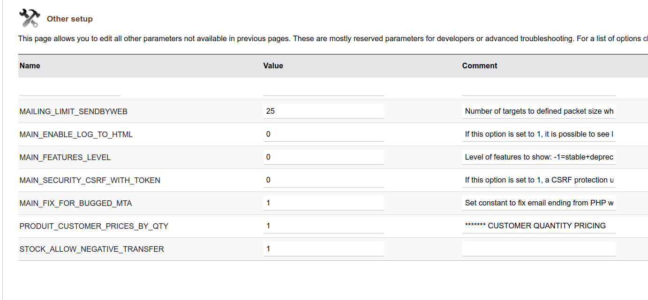Click the CSRF protection comment field
This screenshot has width=648, height=300.
tap(539, 180)
